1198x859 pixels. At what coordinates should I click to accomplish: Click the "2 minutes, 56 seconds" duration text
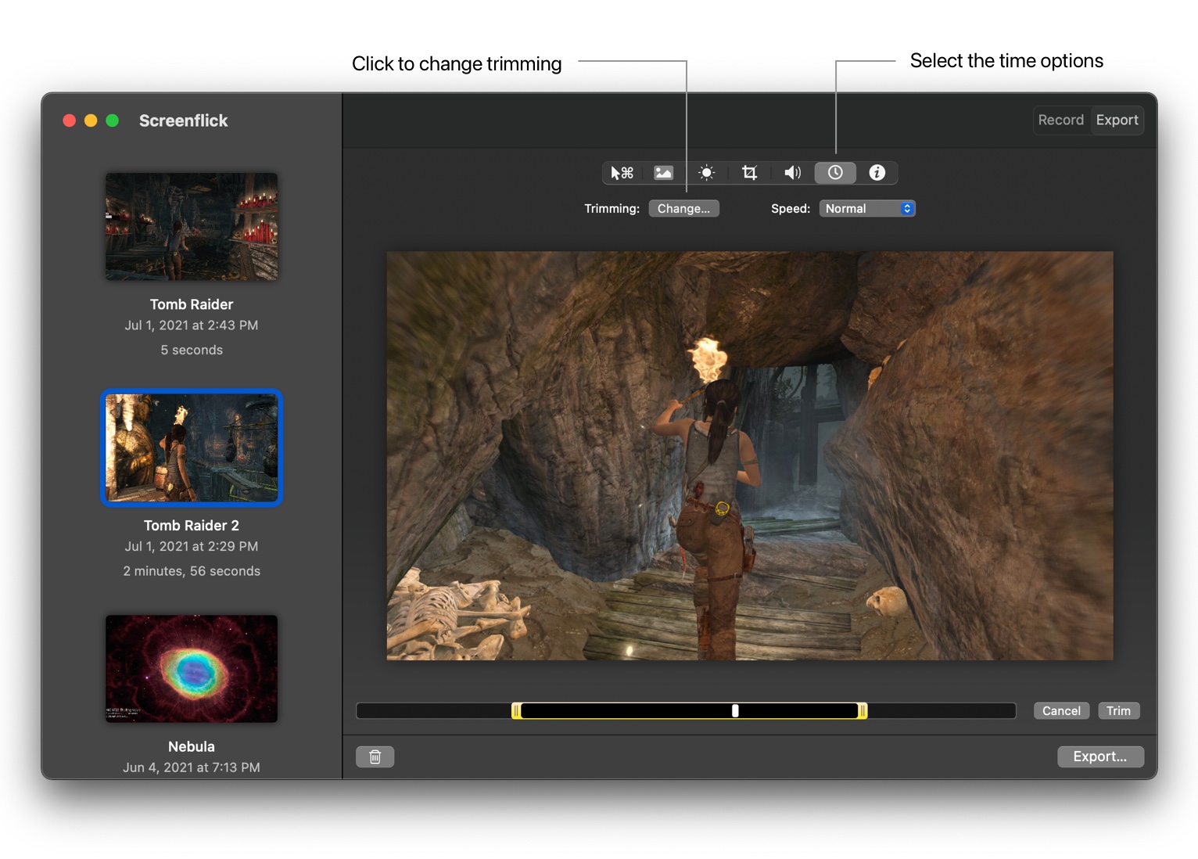(x=192, y=571)
